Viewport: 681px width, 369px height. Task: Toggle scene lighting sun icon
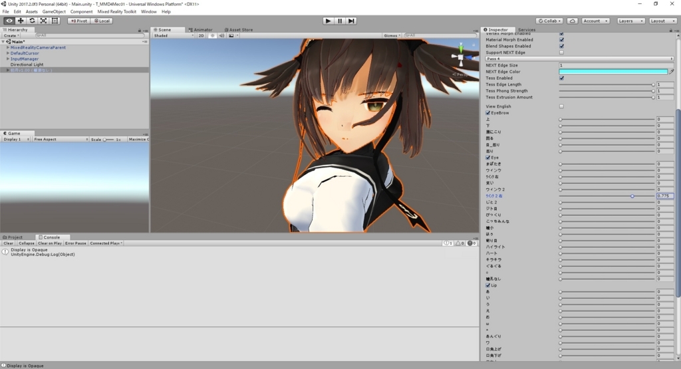(212, 36)
